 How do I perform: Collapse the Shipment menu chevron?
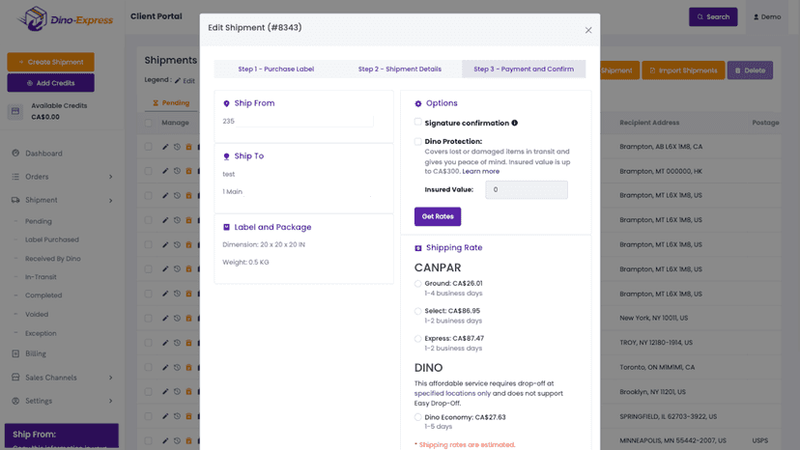point(111,201)
